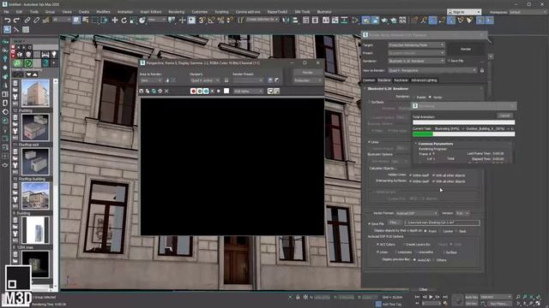Cancel the rendering progress dialog
Screen dimensions: 549x308
(504, 115)
